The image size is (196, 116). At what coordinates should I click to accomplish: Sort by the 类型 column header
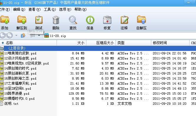coord(134,43)
